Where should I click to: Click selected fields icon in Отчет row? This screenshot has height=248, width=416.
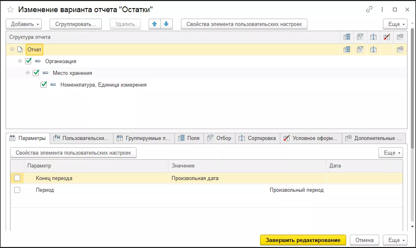347,50
